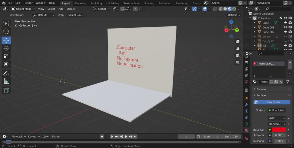Activate the Move tool
294x148 pixels.
(x=6, y=40)
